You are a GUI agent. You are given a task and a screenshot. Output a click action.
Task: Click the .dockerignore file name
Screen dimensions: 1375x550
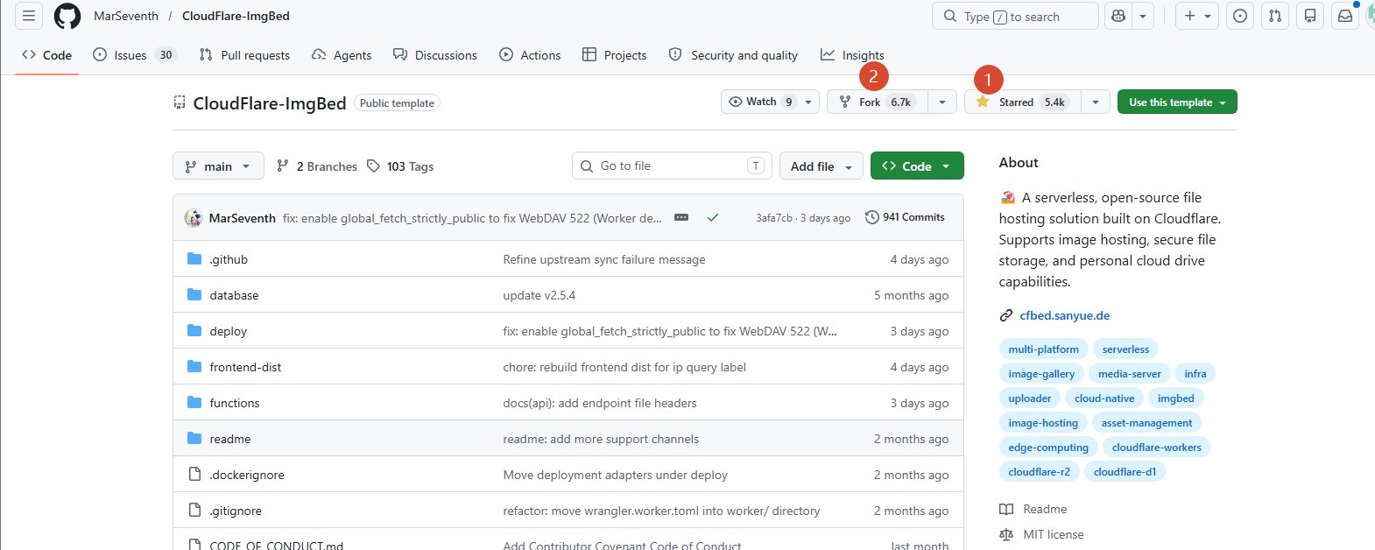tap(247, 475)
